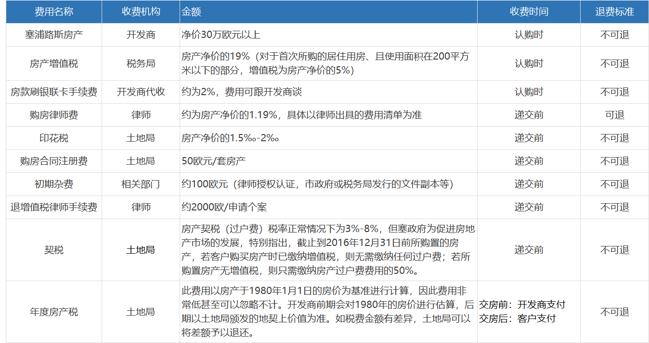Click the text '交房后:客户支付'

tap(517, 318)
